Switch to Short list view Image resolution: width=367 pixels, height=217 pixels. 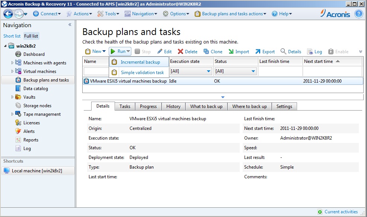click(x=12, y=36)
